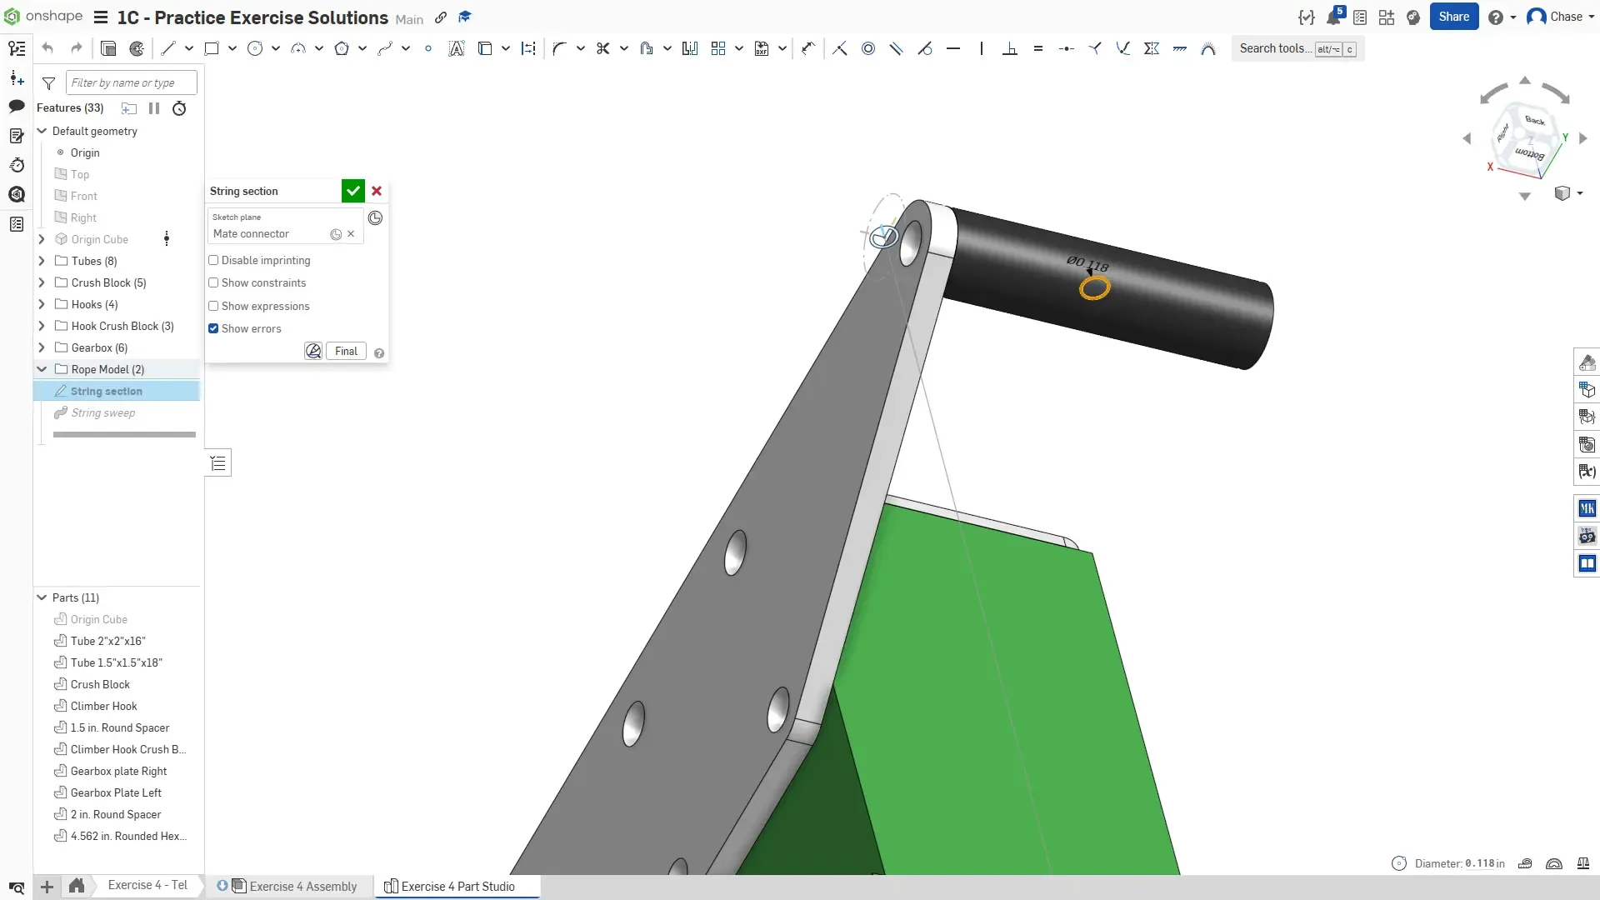Click the Final button

[346, 351]
